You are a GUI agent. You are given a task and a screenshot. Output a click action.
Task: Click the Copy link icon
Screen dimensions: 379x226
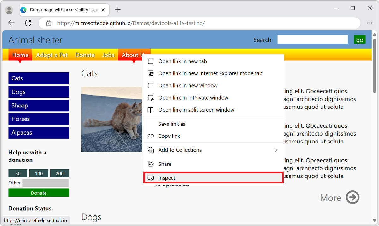(x=151, y=136)
